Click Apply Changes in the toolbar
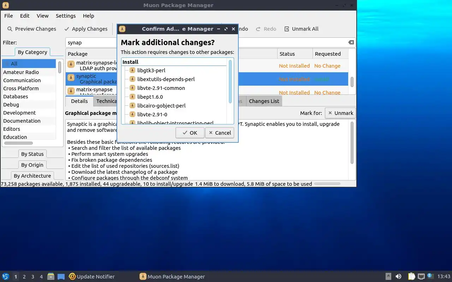 click(86, 29)
